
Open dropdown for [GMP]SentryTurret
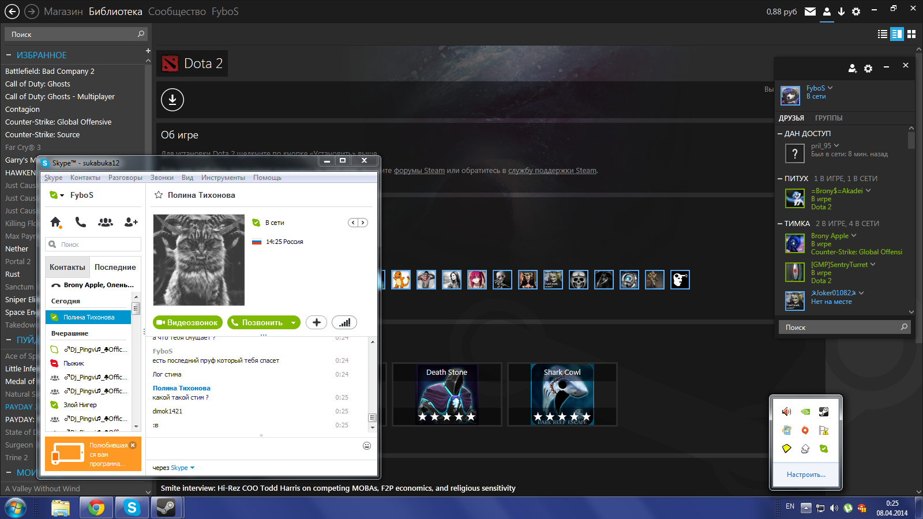pos(873,264)
